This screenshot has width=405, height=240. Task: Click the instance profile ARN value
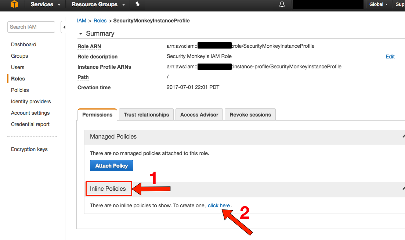[x=254, y=67]
